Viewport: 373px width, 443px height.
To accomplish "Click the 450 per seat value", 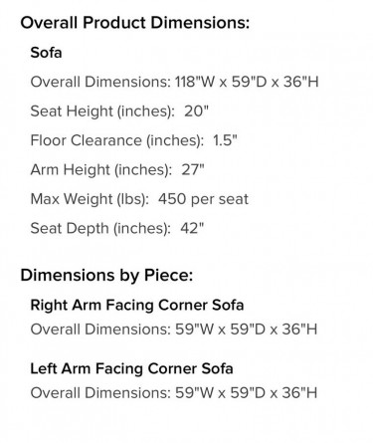I will click(203, 199).
